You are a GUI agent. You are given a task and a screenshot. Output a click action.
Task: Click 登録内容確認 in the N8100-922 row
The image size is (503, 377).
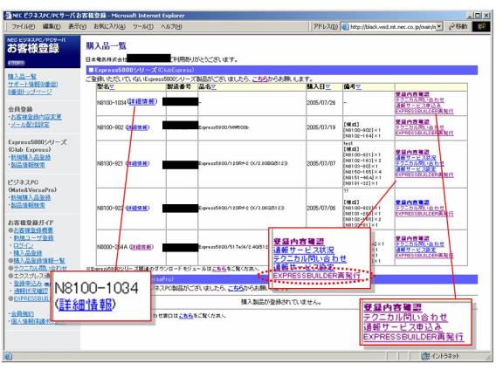click(x=412, y=202)
